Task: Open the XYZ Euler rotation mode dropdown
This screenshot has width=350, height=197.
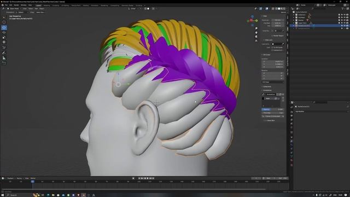Action: point(273,82)
